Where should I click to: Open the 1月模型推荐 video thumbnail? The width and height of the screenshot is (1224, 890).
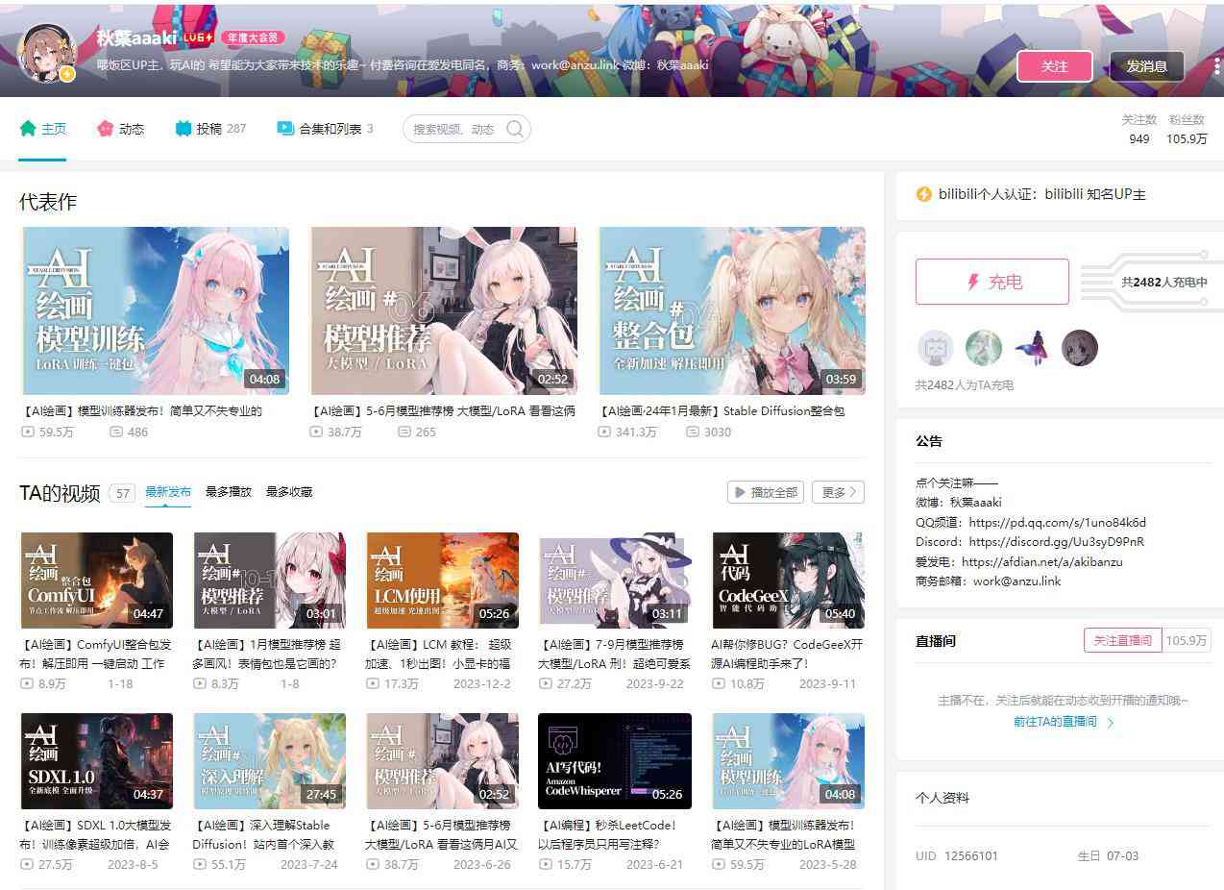point(270,581)
